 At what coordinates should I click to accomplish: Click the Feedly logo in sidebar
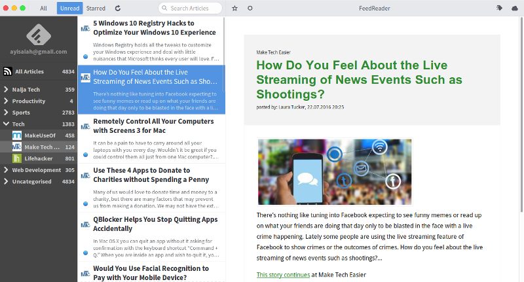[39, 35]
